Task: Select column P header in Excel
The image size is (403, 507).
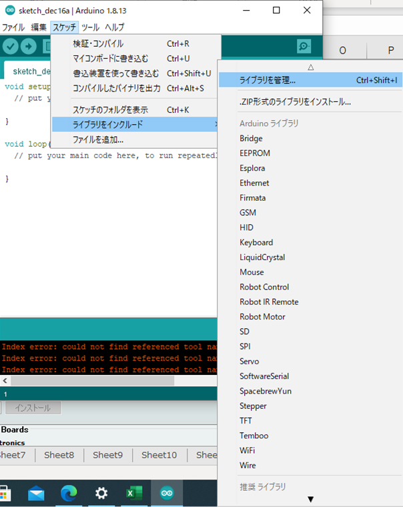Action: 391,51
